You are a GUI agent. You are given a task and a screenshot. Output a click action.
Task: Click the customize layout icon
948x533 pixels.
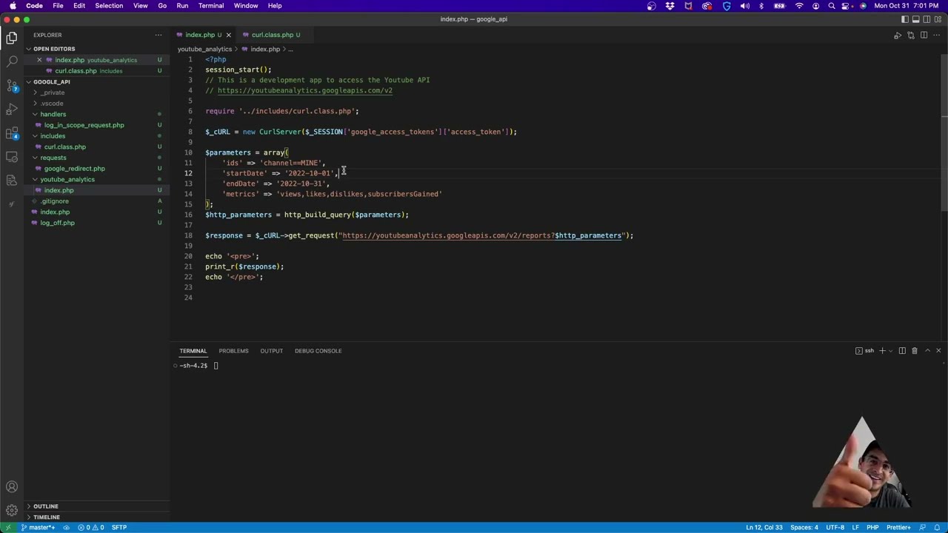[x=938, y=19]
